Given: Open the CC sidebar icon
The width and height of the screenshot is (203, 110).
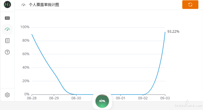Looking at the screenshot, I should (7, 18).
